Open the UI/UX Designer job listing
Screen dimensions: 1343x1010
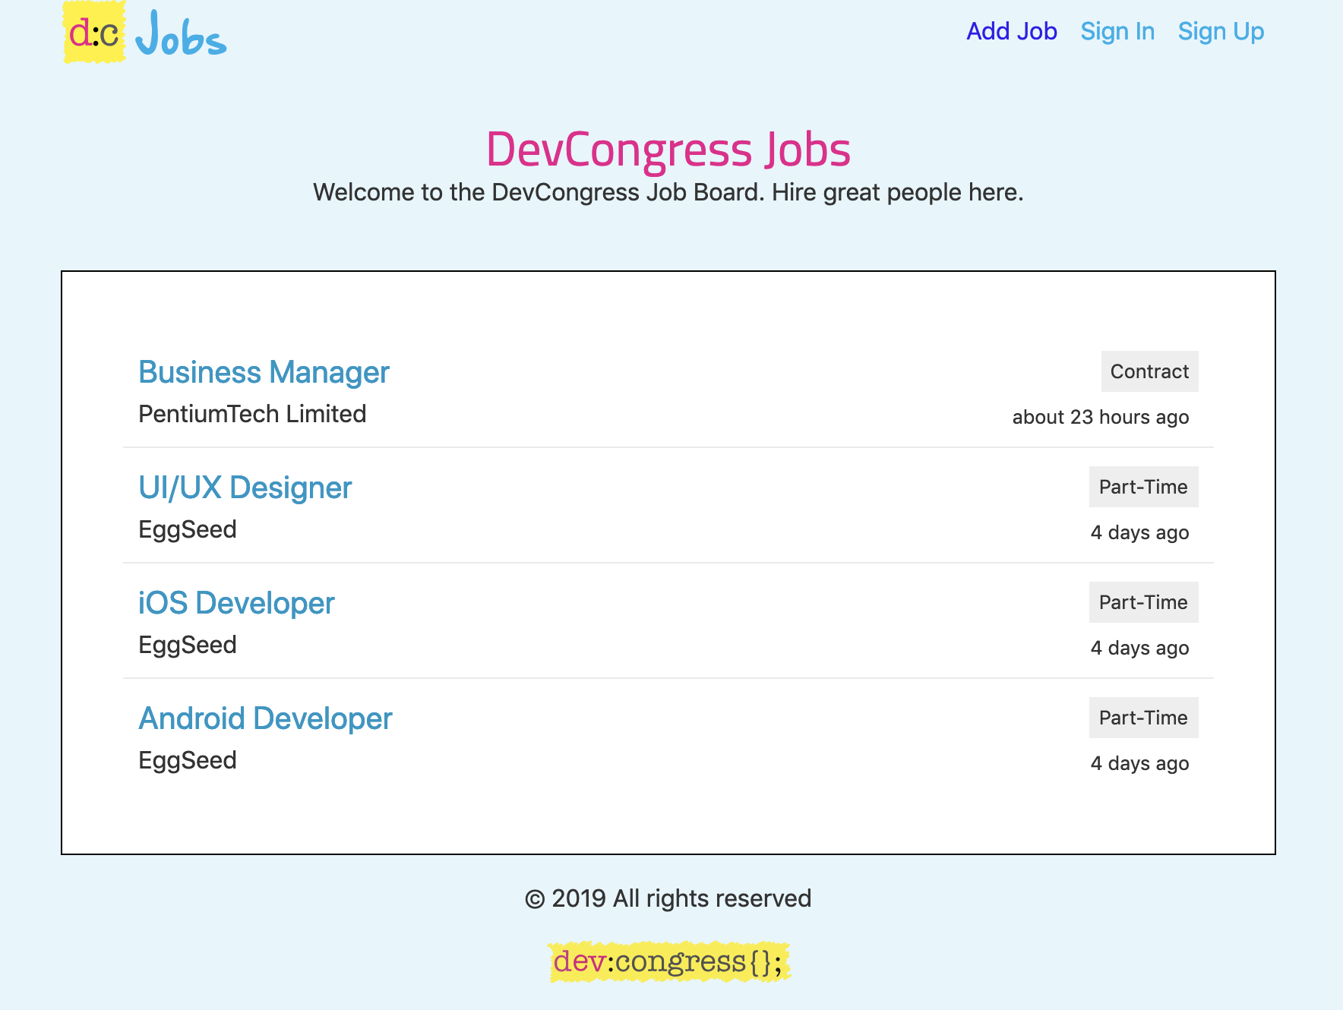point(245,488)
